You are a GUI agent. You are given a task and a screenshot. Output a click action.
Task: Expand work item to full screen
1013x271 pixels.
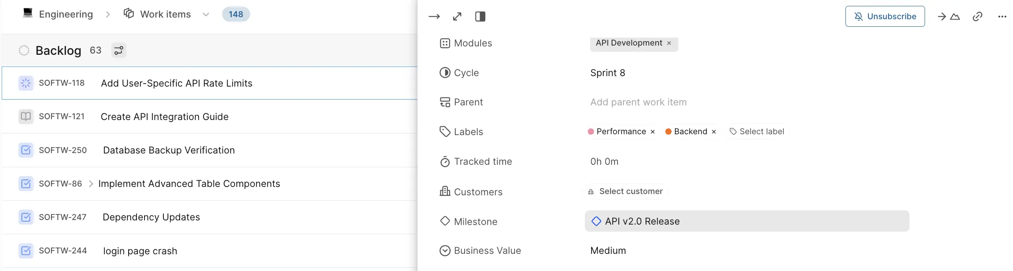457,17
